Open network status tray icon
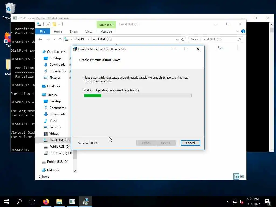This screenshot has width=276, height=207. point(235,202)
